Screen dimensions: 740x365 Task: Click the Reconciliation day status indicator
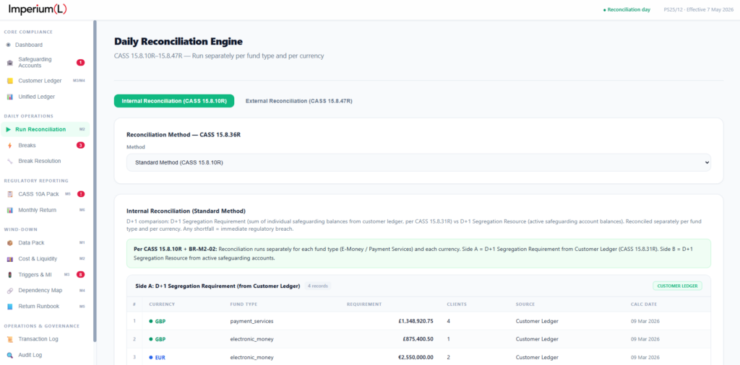(627, 10)
